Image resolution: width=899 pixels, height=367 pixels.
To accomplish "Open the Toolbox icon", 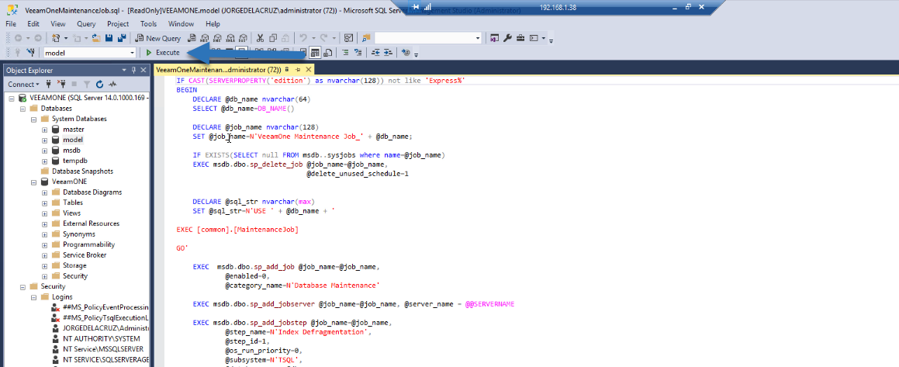I will [520, 39].
